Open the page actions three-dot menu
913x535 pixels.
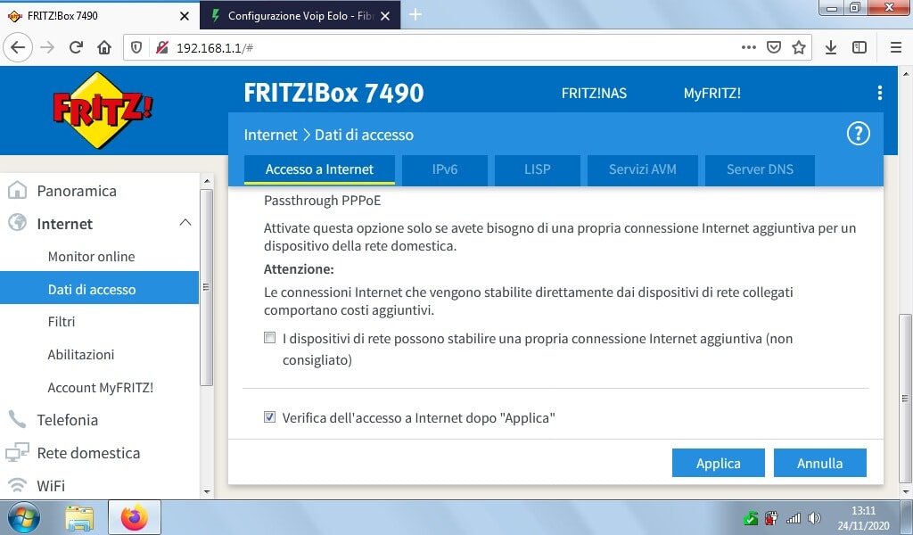[x=749, y=48]
